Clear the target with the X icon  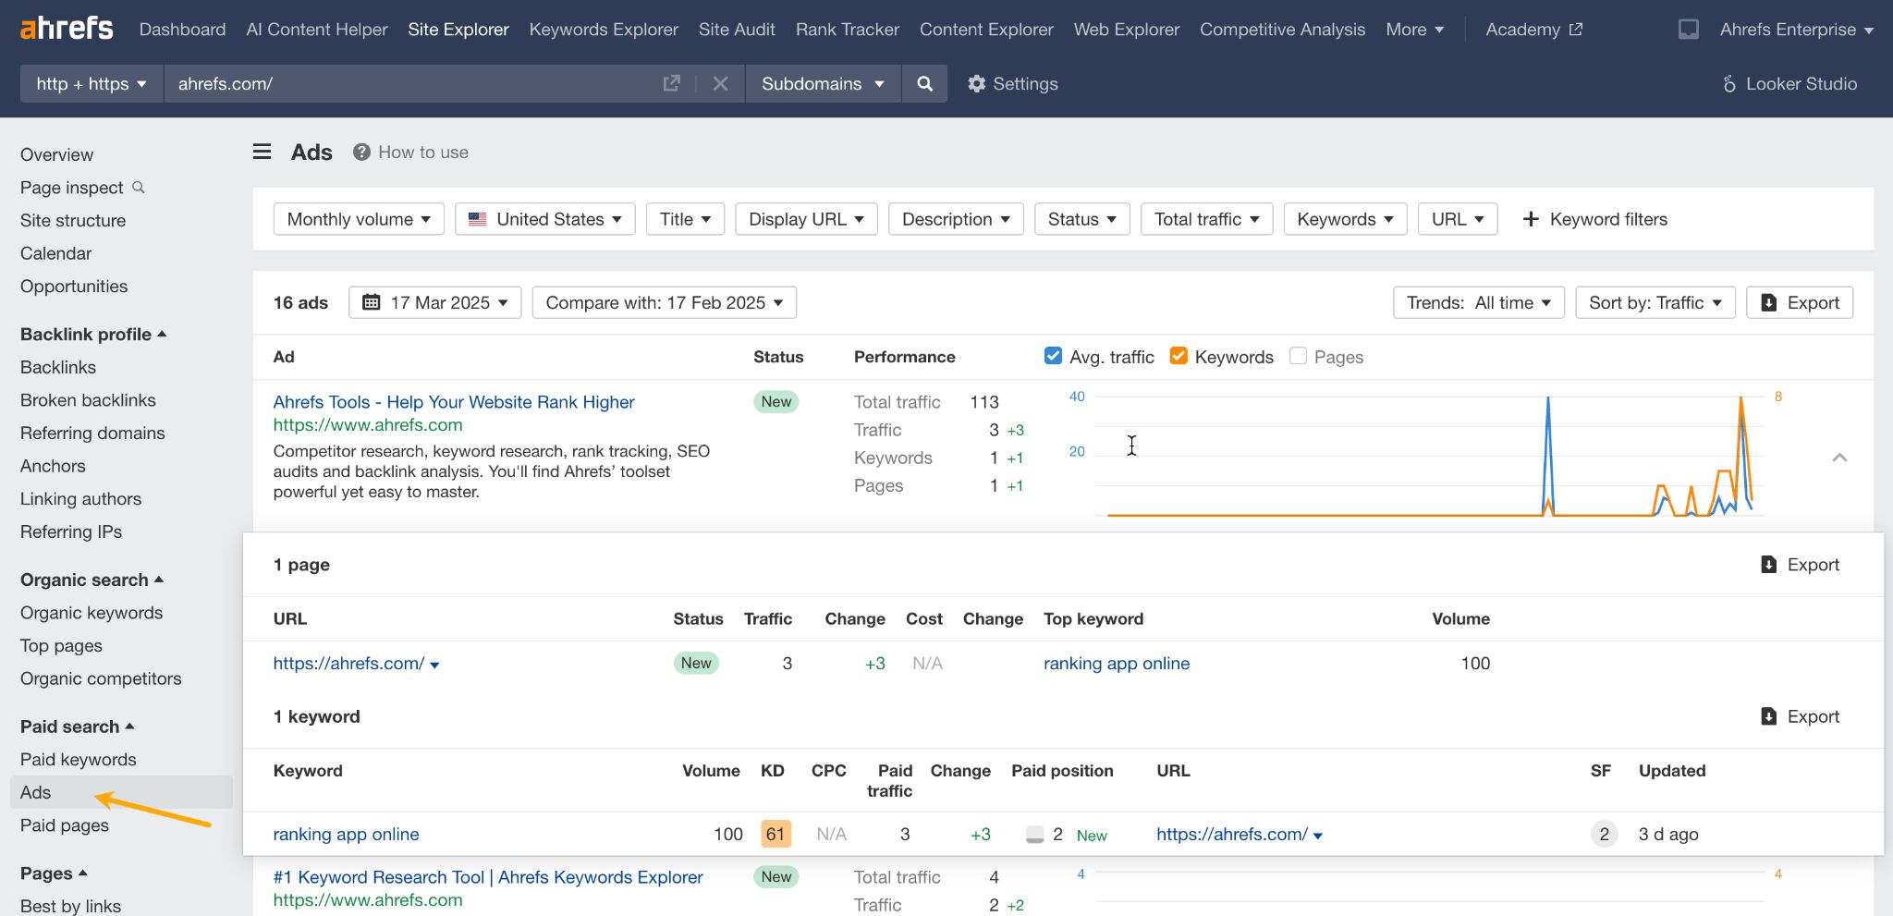pos(720,83)
